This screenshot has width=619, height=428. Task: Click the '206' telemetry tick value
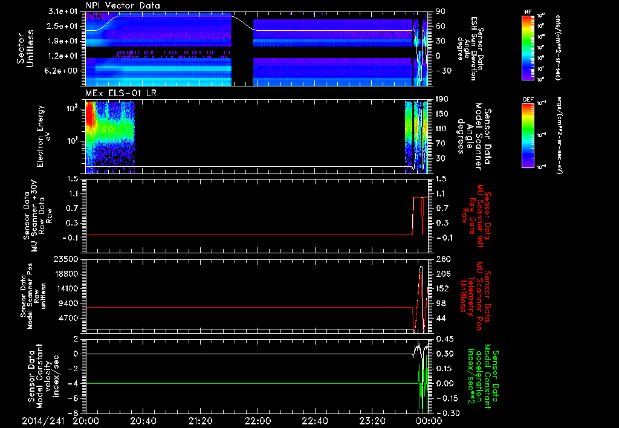tap(444, 274)
